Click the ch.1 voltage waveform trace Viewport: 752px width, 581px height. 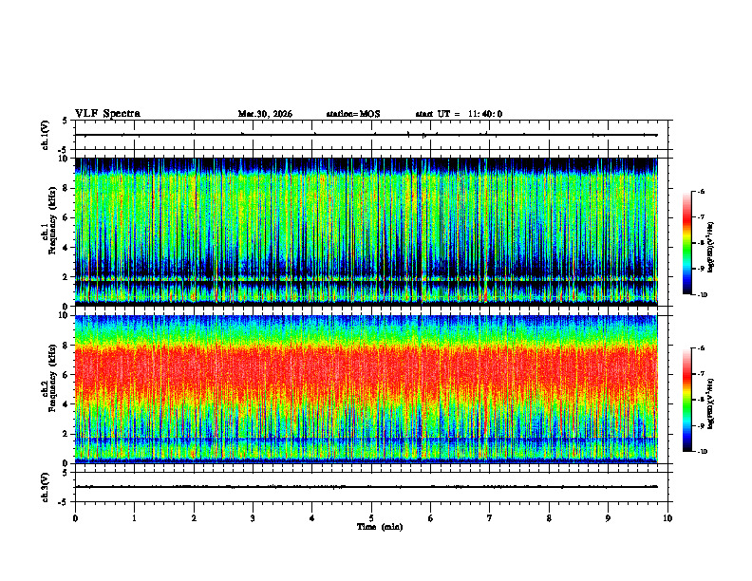(367, 135)
